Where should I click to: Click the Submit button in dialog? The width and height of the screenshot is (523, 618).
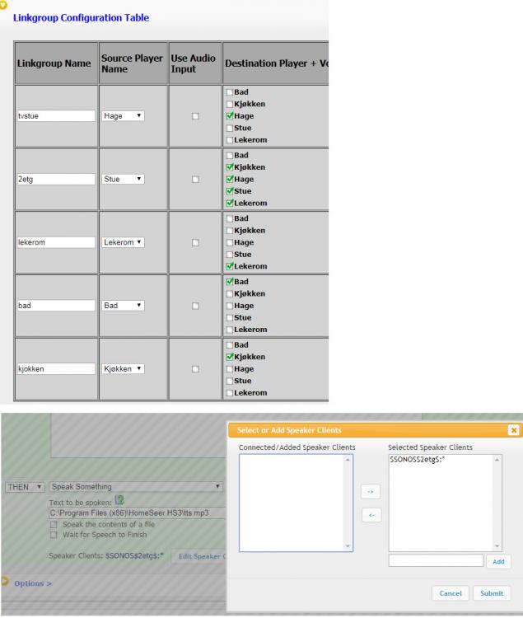492,593
